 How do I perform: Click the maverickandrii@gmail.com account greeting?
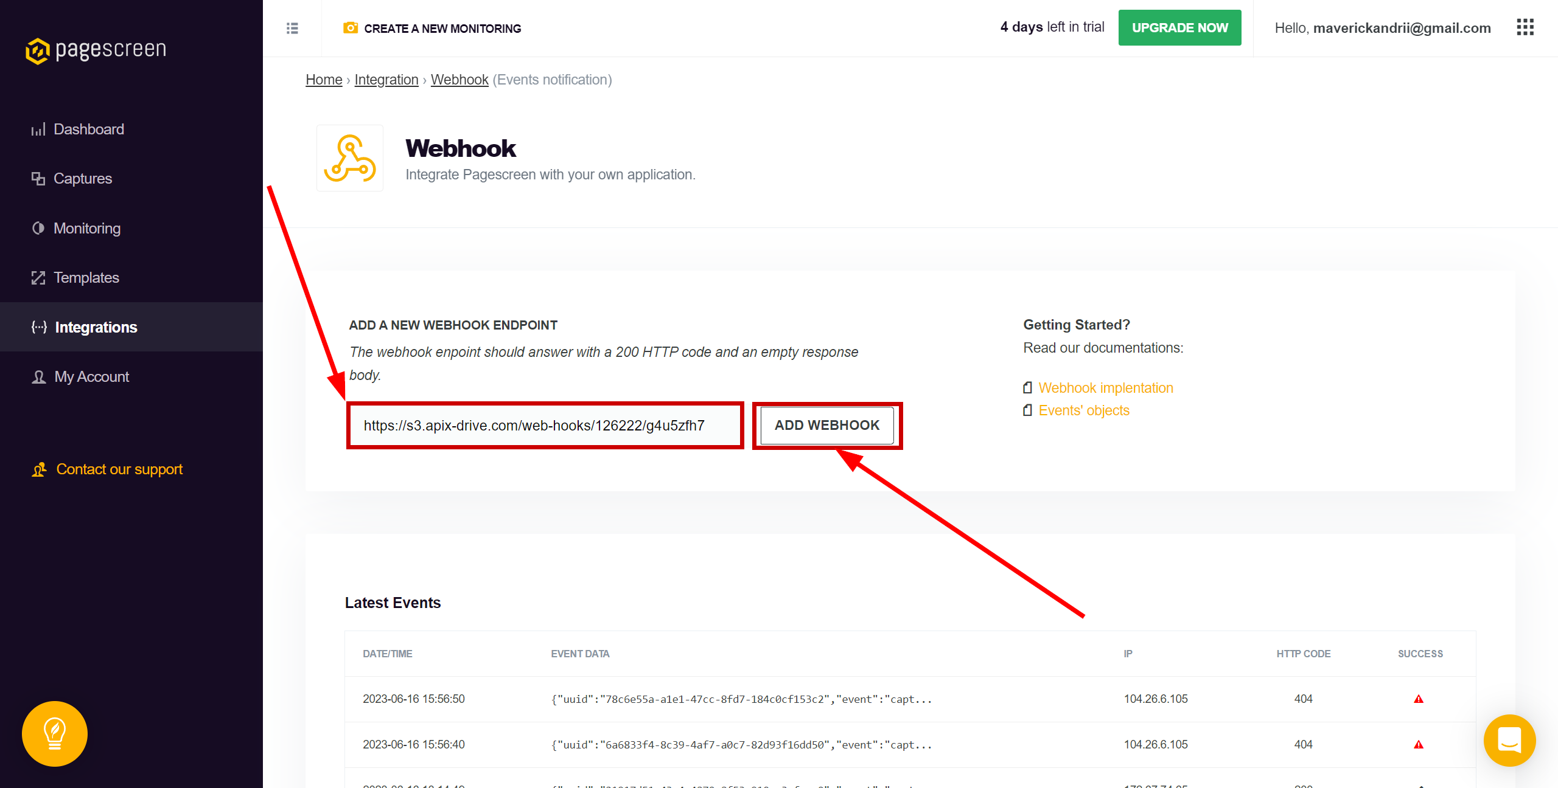click(x=1382, y=28)
